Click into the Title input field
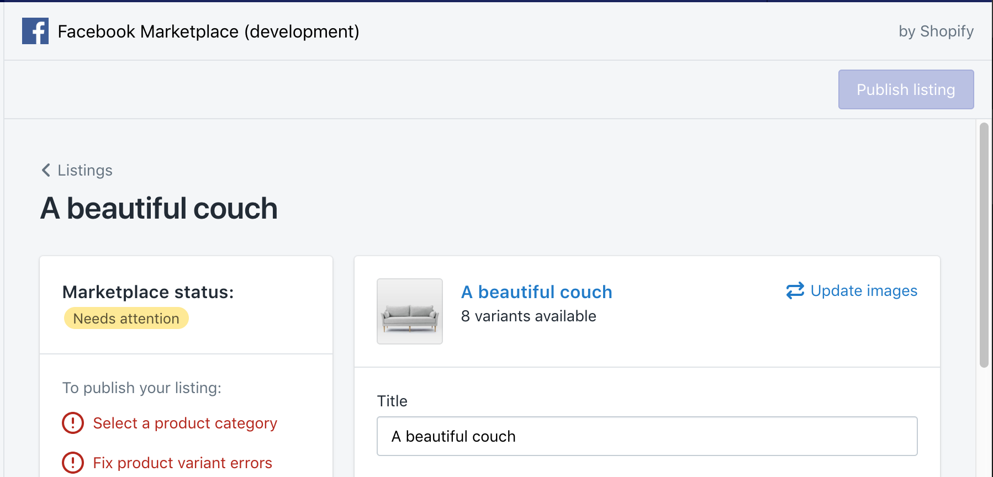993x477 pixels. pos(647,436)
